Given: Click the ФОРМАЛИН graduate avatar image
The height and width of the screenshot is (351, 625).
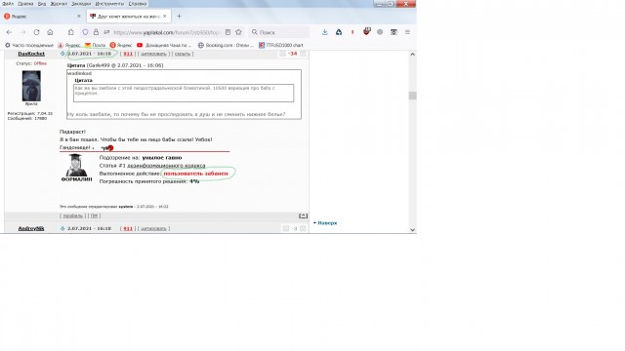Looking at the screenshot, I should click(x=76, y=165).
